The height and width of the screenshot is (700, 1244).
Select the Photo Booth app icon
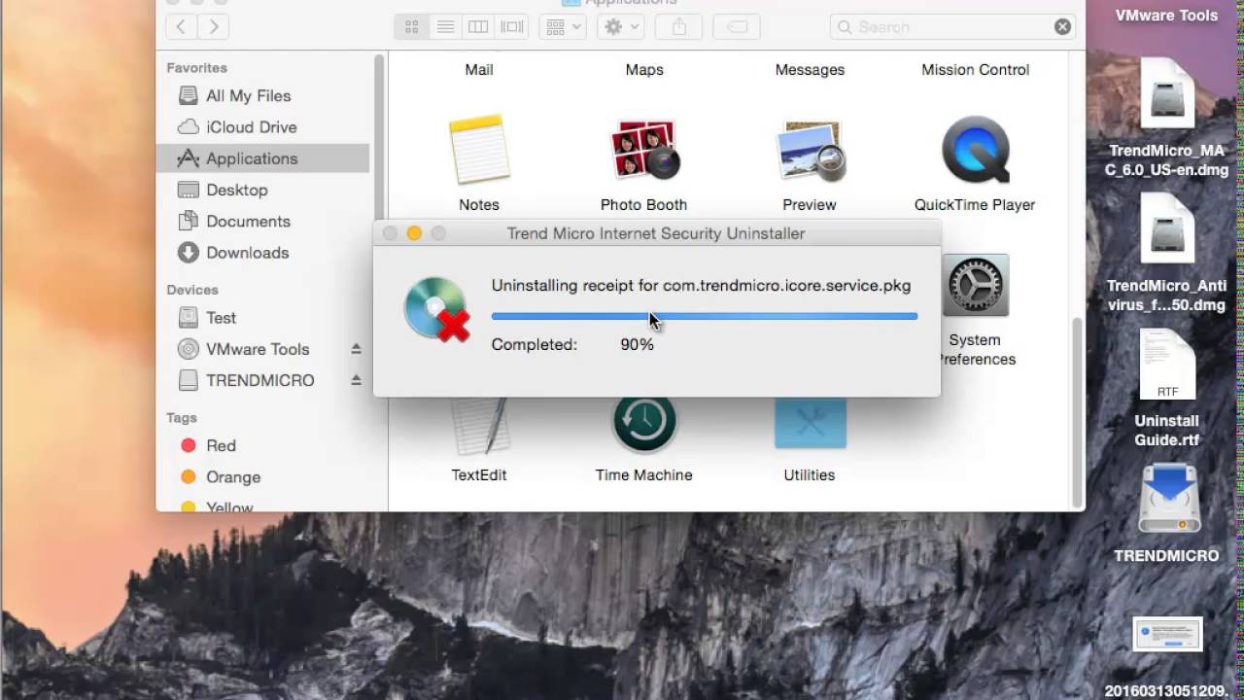(644, 150)
